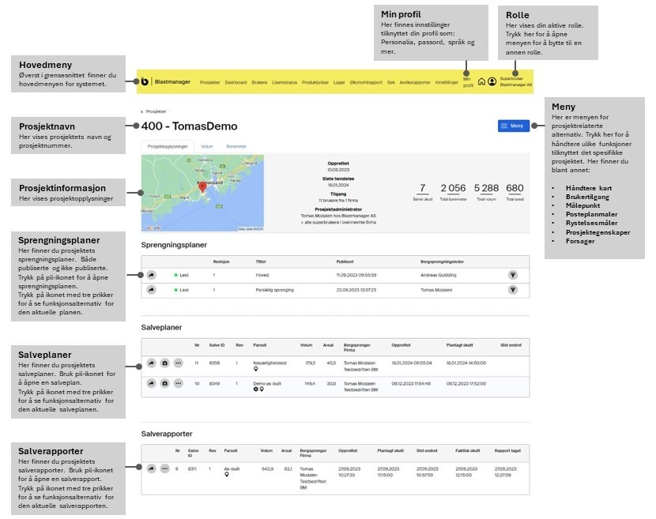
Task: Click the Forsiktig sprenging title cell
Action: tap(275, 290)
